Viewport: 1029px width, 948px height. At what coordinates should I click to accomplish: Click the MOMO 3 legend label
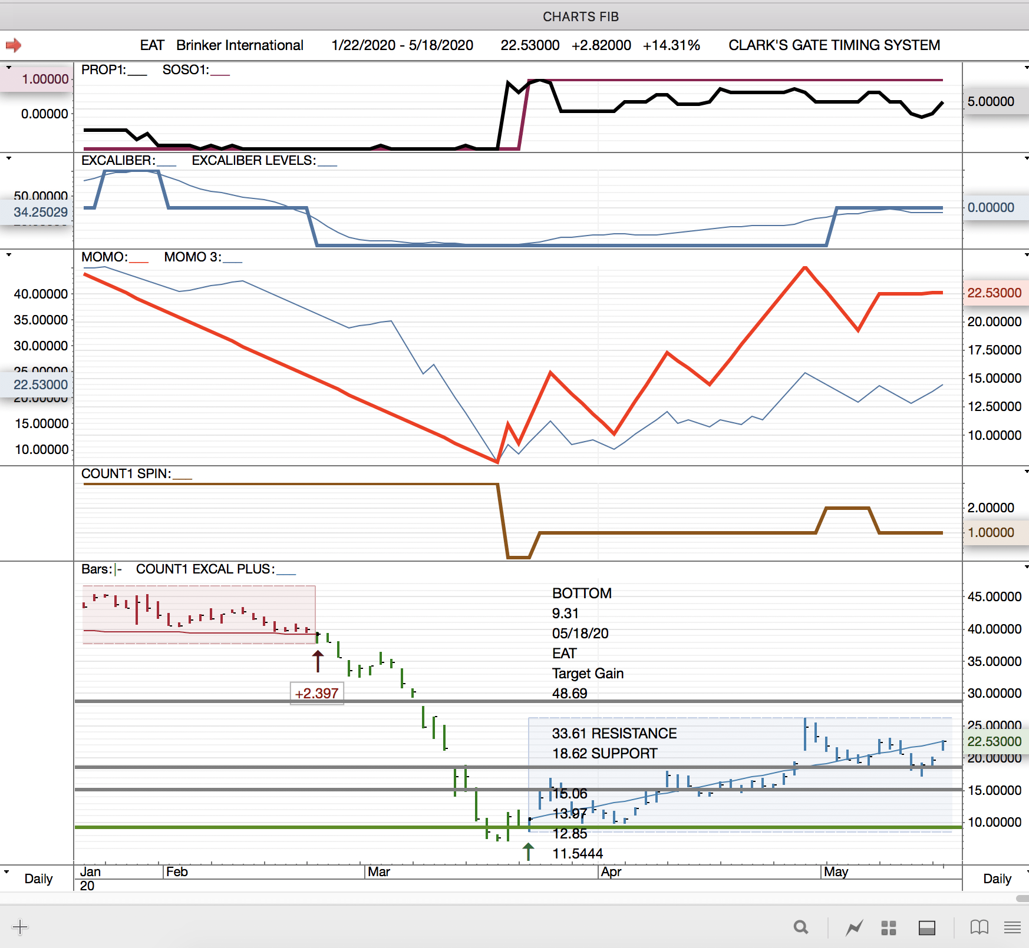coord(192,257)
